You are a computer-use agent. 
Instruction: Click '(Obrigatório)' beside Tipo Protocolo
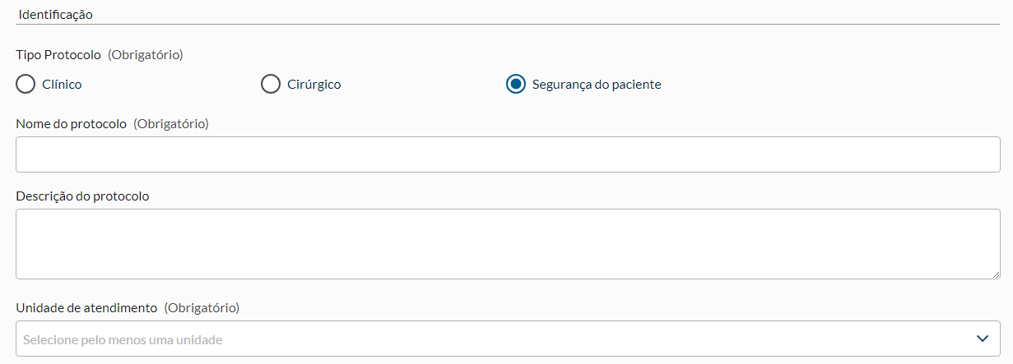click(x=145, y=54)
